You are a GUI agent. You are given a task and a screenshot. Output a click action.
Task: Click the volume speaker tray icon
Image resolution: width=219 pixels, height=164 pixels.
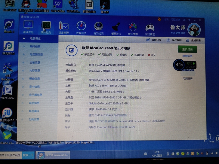click(x=217, y=153)
